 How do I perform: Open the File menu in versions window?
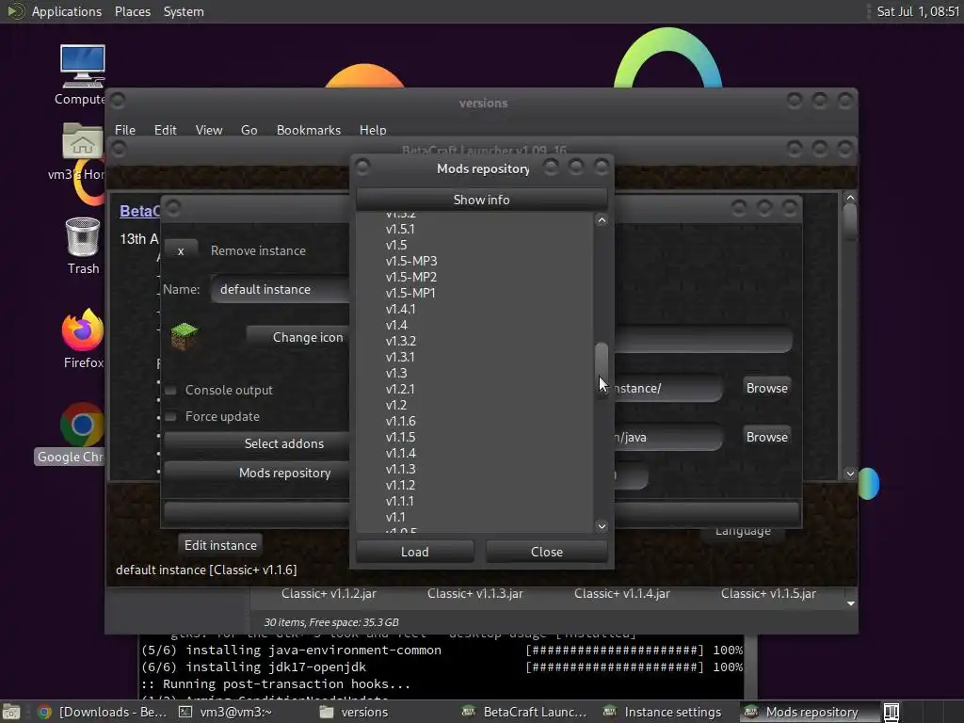(125, 130)
